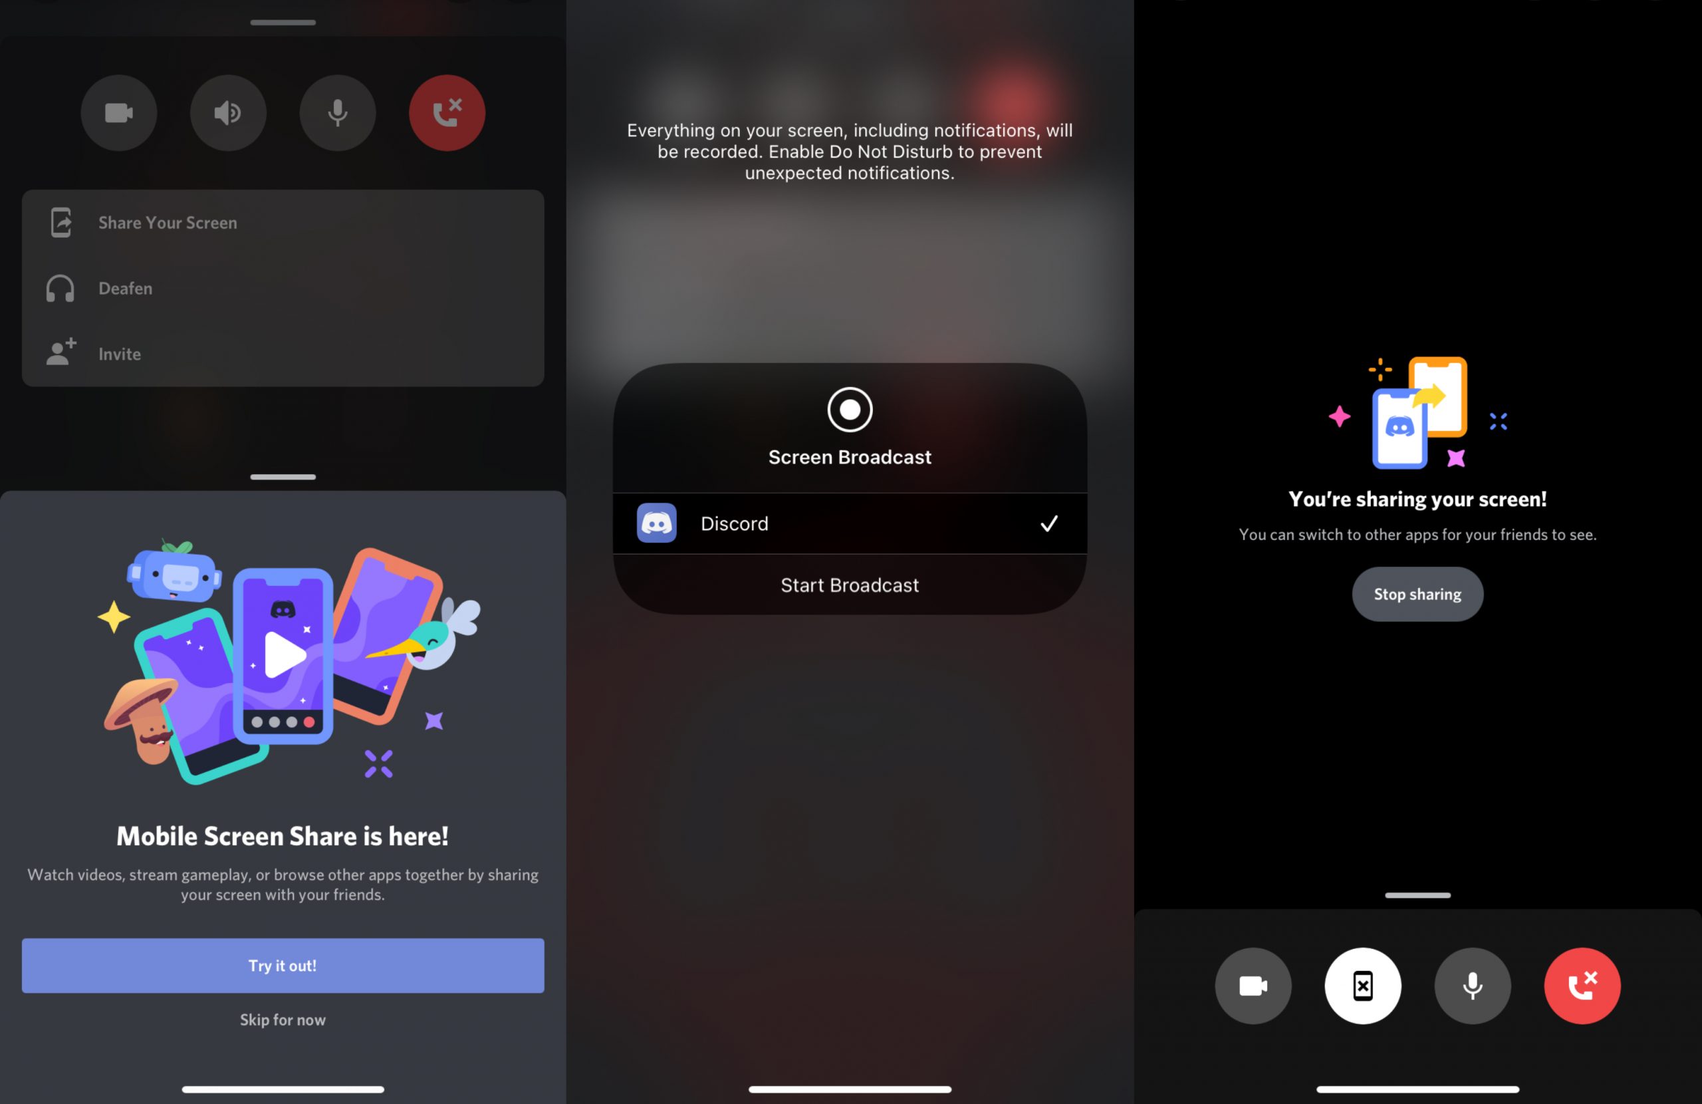
Task: Skip the mobile screen share prompt
Action: 283,1020
